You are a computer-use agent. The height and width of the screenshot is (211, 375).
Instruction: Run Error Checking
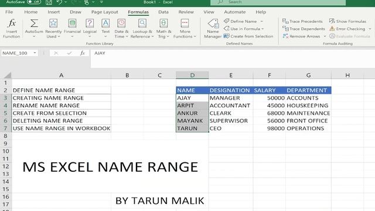click(x=347, y=29)
